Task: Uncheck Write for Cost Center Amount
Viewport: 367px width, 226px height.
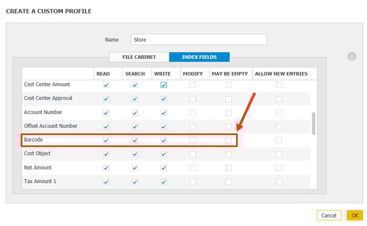Action: coord(164,85)
